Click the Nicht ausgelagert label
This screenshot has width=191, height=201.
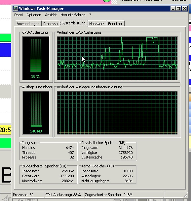tap(95, 181)
